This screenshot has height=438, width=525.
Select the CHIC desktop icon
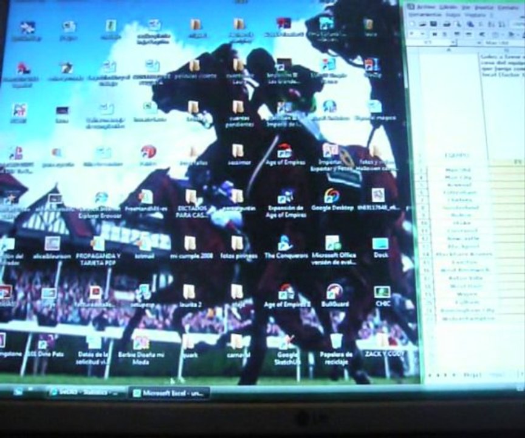[x=382, y=296]
